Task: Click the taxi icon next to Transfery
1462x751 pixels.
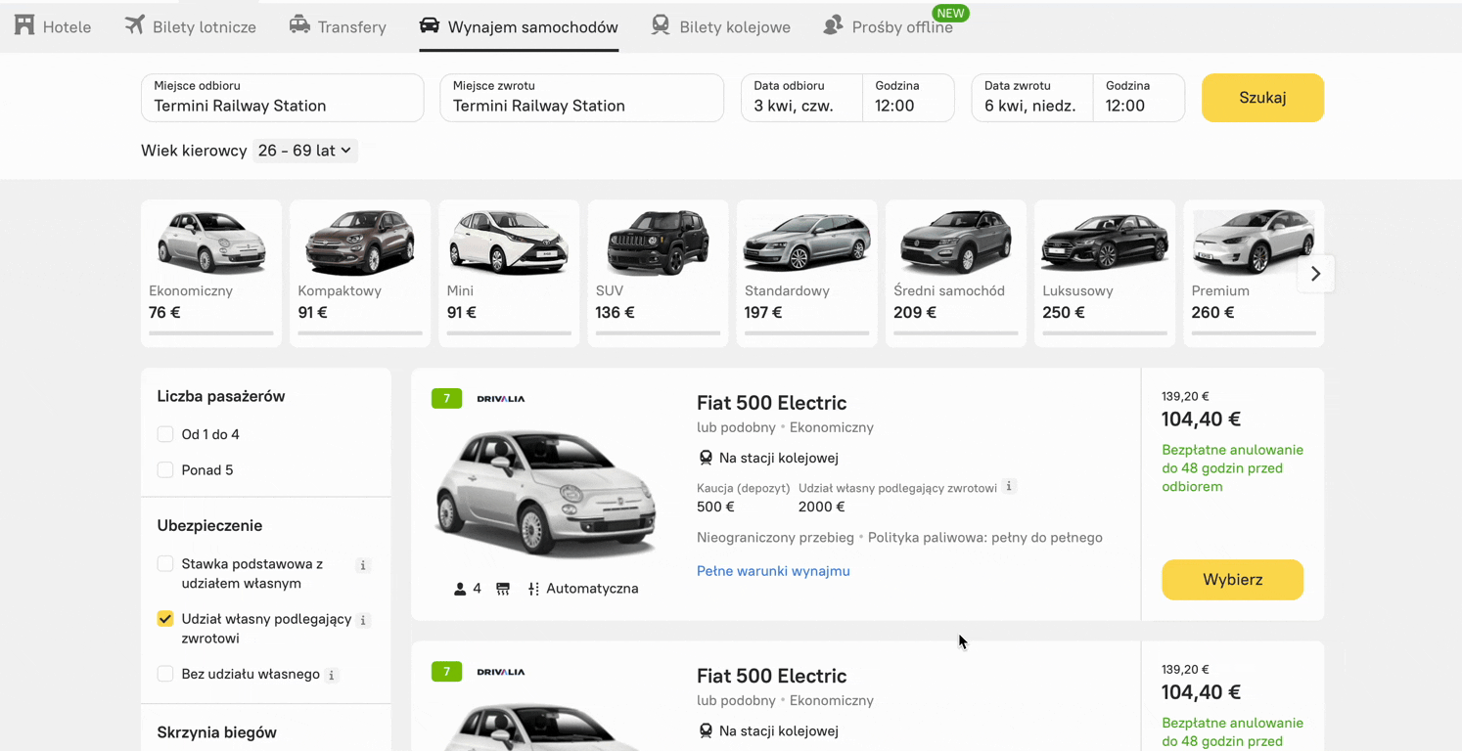Action: click(299, 25)
